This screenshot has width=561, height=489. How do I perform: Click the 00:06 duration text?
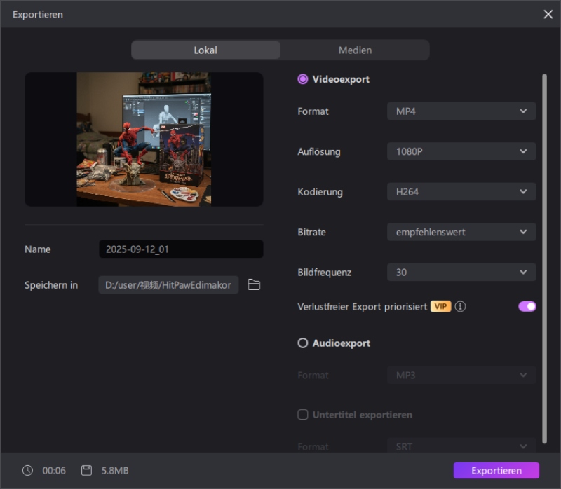(54, 470)
